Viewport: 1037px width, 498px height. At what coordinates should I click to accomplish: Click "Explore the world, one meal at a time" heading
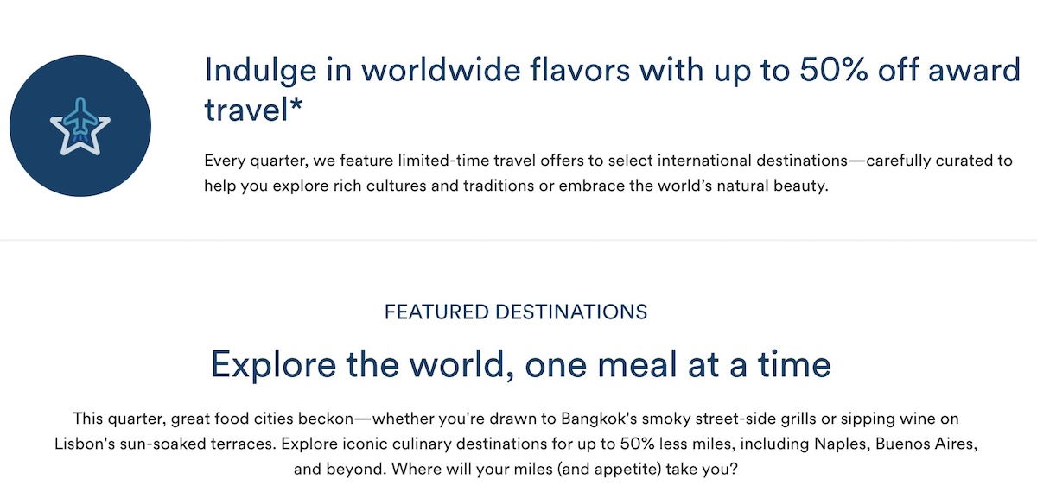coord(520,364)
